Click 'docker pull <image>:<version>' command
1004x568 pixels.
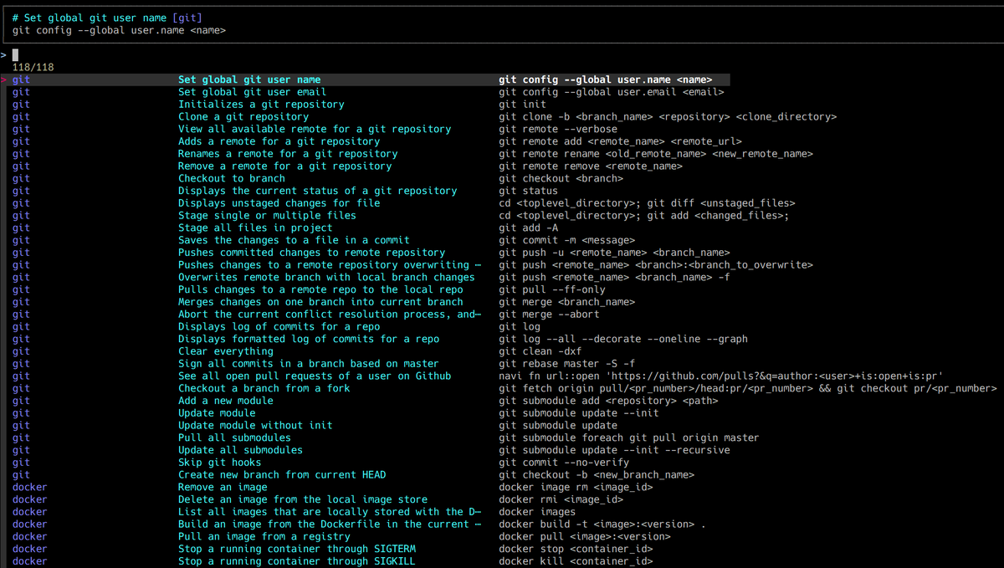pyautogui.click(x=585, y=536)
